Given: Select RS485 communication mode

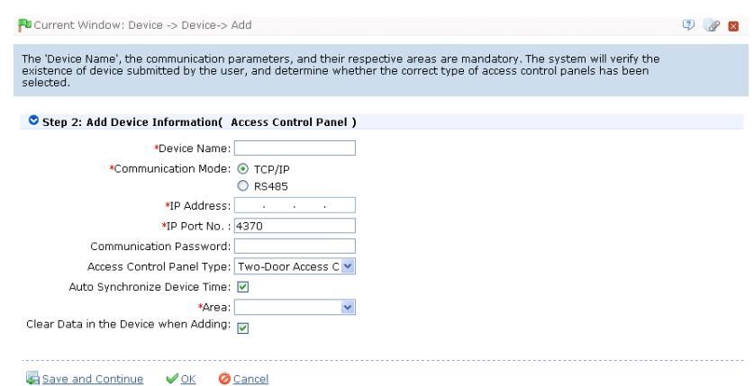Looking at the screenshot, I should point(243,185).
